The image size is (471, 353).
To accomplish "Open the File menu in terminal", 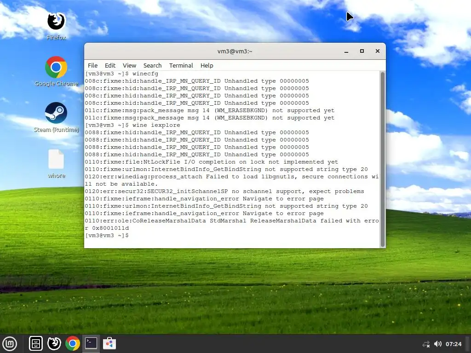I will pyautogui.click(x=92, y=65).
